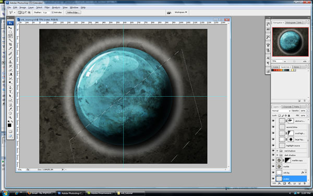Viewport: 313px width, 196px height.
Task: Hide the second shine layer
Action: click(273, 127)
